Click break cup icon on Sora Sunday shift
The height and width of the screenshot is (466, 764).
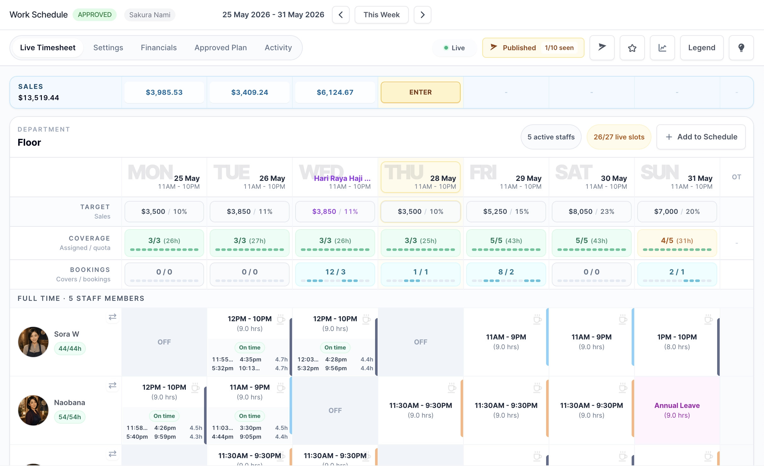(708, 319)
